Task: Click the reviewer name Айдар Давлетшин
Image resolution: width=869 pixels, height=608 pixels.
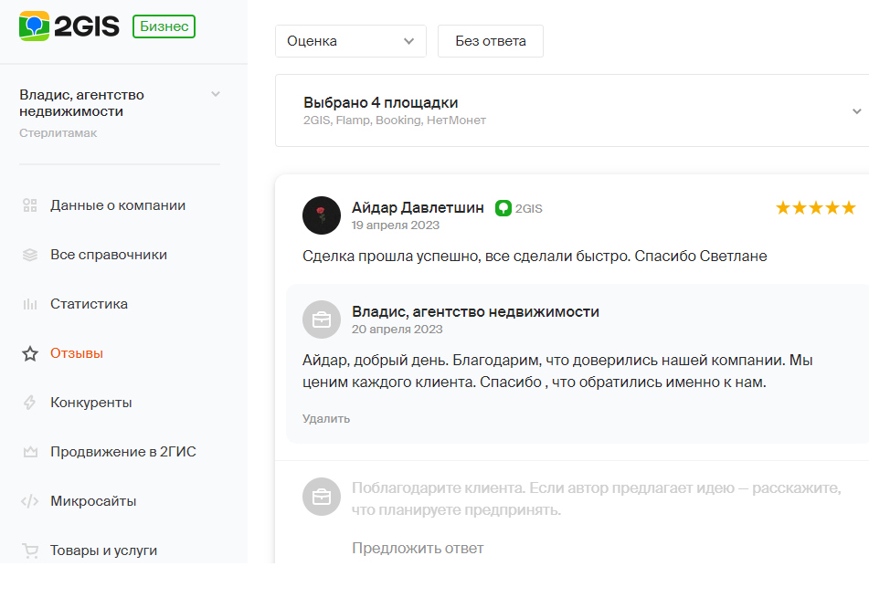Action: pyautogui.click(x=418, y=207)
